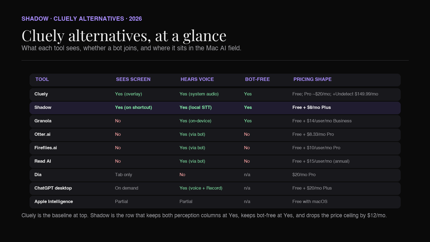
Task: Click 'Yes (via bot)' in Fireflies.ai row
Action: tap(192, 148)
